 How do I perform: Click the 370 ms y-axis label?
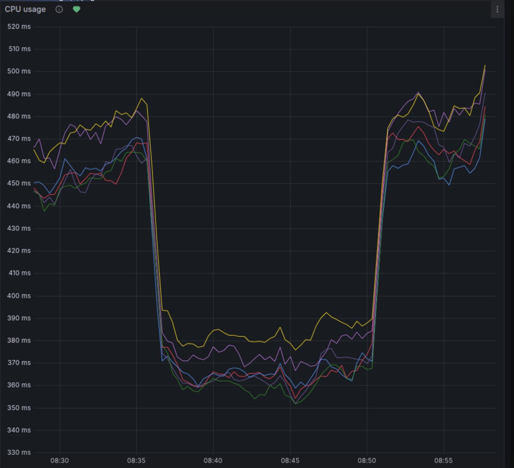(x=20, y=363)
